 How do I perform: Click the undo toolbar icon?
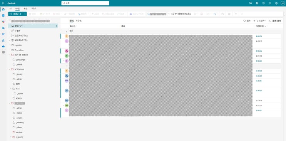point(236,14)
